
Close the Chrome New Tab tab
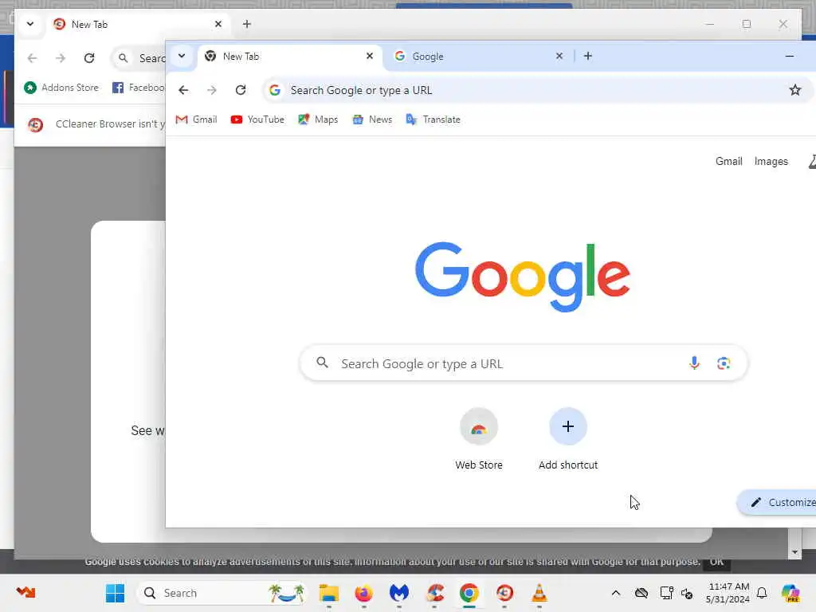tap(370, 56)
